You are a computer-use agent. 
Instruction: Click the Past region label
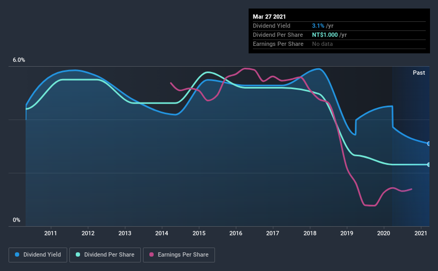tap(419, 73)
